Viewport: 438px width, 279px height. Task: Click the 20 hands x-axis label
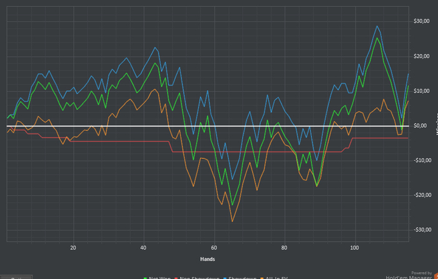73,248
